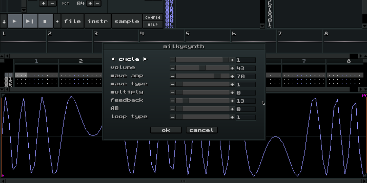Click the volume value field showing 43
The width and height of the screenshot is (367, 183).
tap(246, 68)
